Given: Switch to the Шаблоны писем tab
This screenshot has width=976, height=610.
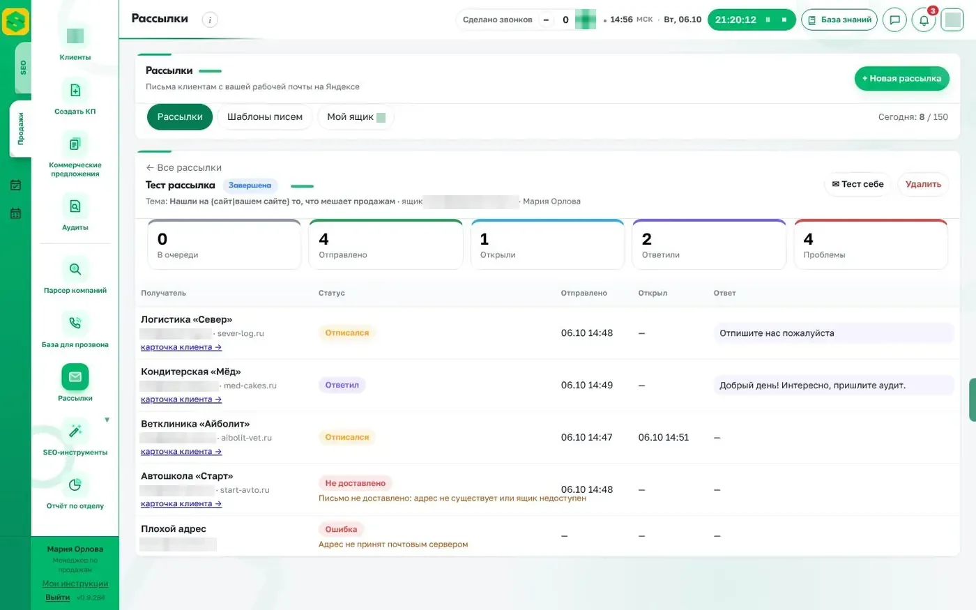Looking at the screenshot, I should coord(265,117).
